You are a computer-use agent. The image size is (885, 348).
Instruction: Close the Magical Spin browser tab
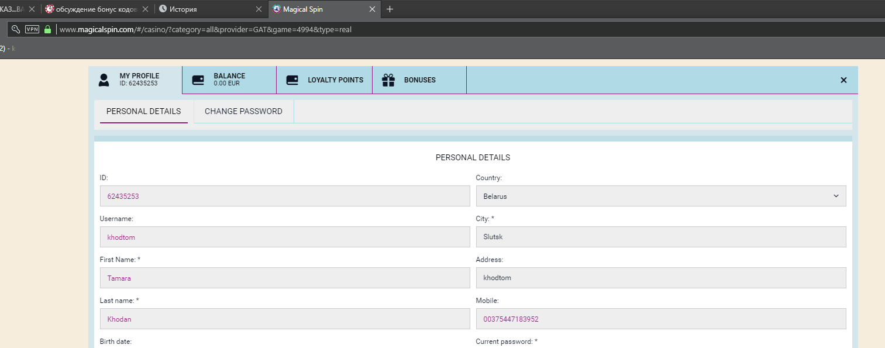pos(372,9)
